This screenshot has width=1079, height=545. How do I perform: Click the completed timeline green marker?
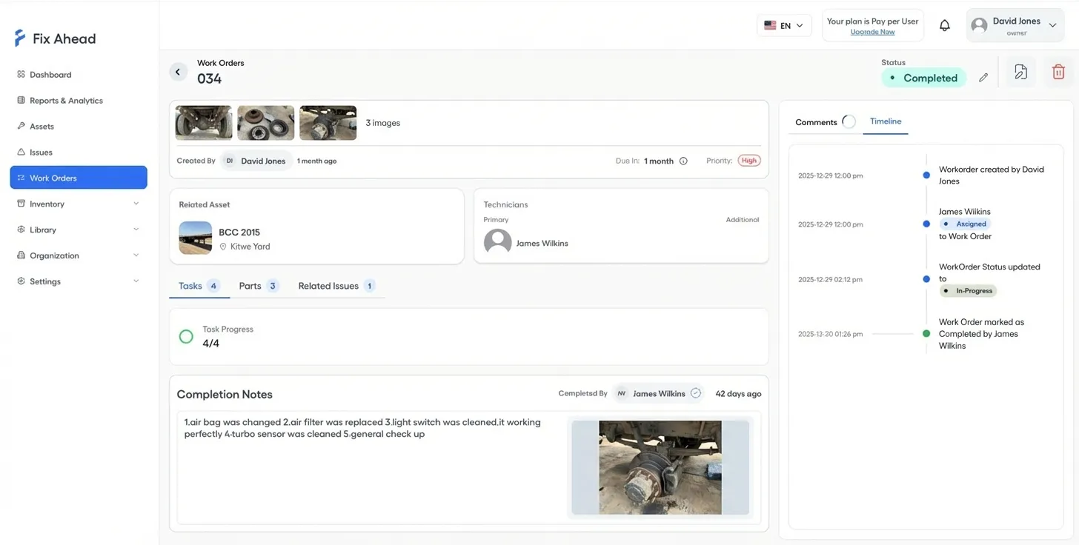pyautogui.click(x=926, y=334)
